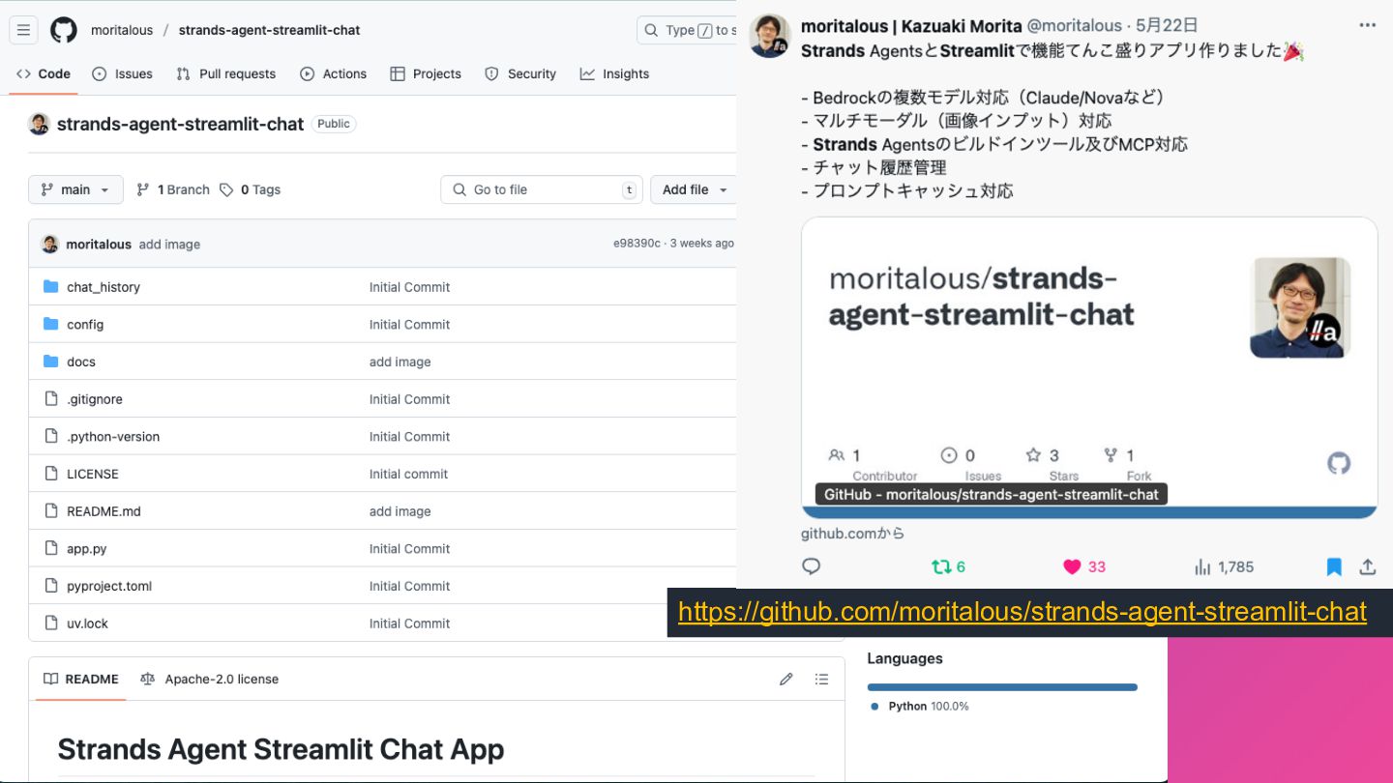
Task: Open README.md in the file list
Action: pyautogui.click(x=104, y=511)
